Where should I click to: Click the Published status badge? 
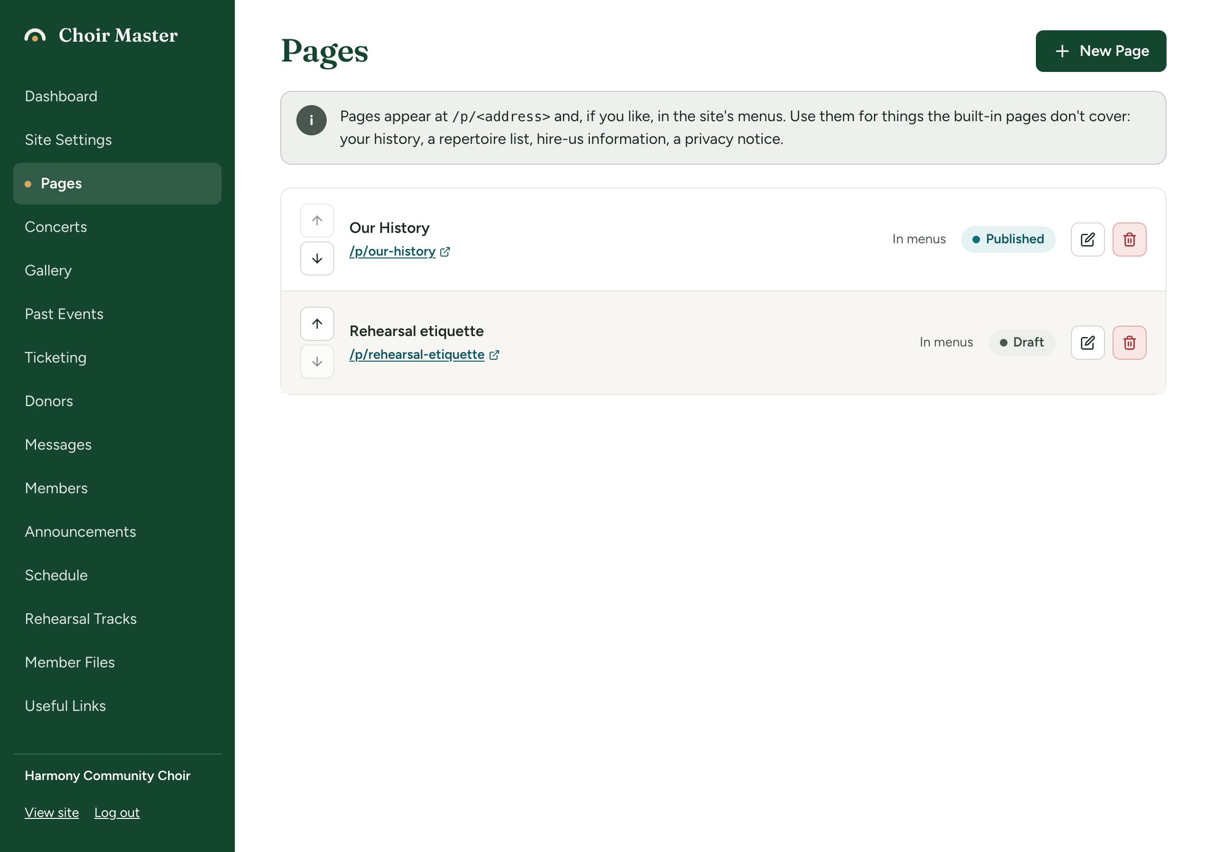click(x=1008, y=239)
